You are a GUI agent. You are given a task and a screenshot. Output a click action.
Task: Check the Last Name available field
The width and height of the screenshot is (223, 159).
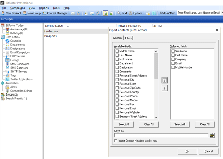117,55
